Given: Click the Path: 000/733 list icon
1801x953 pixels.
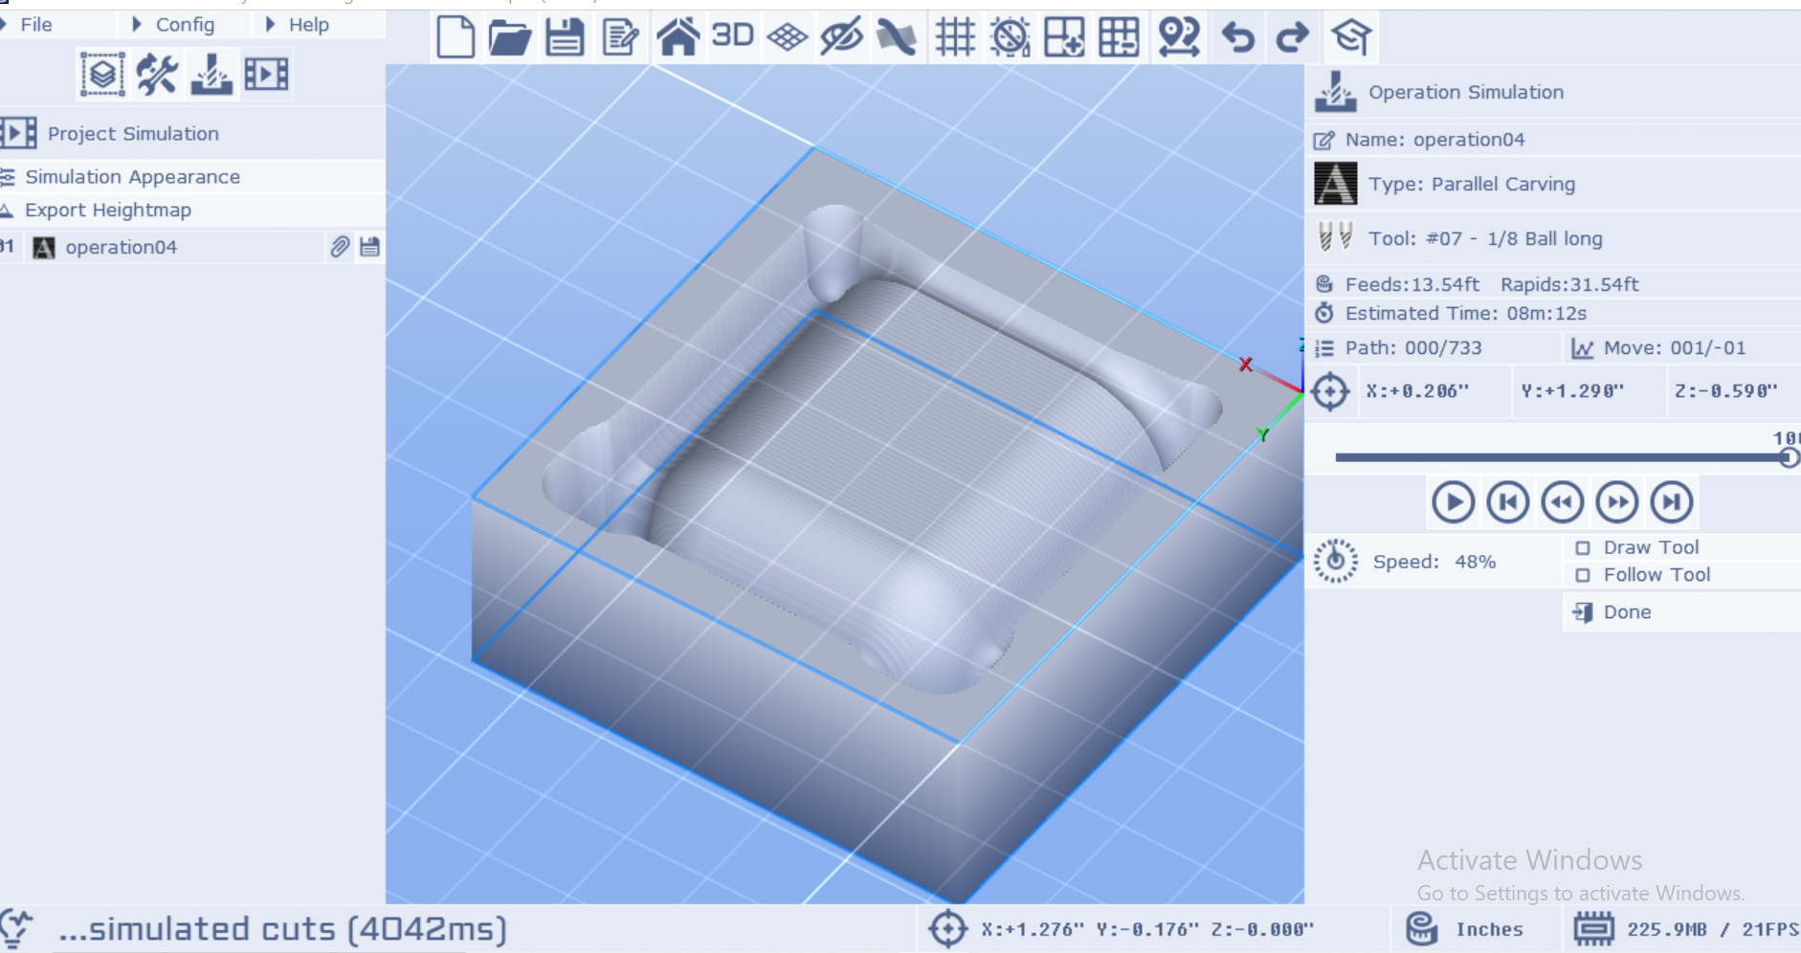Looking at the screenshot, I should pyautogui.click(x=1324, y=348).
